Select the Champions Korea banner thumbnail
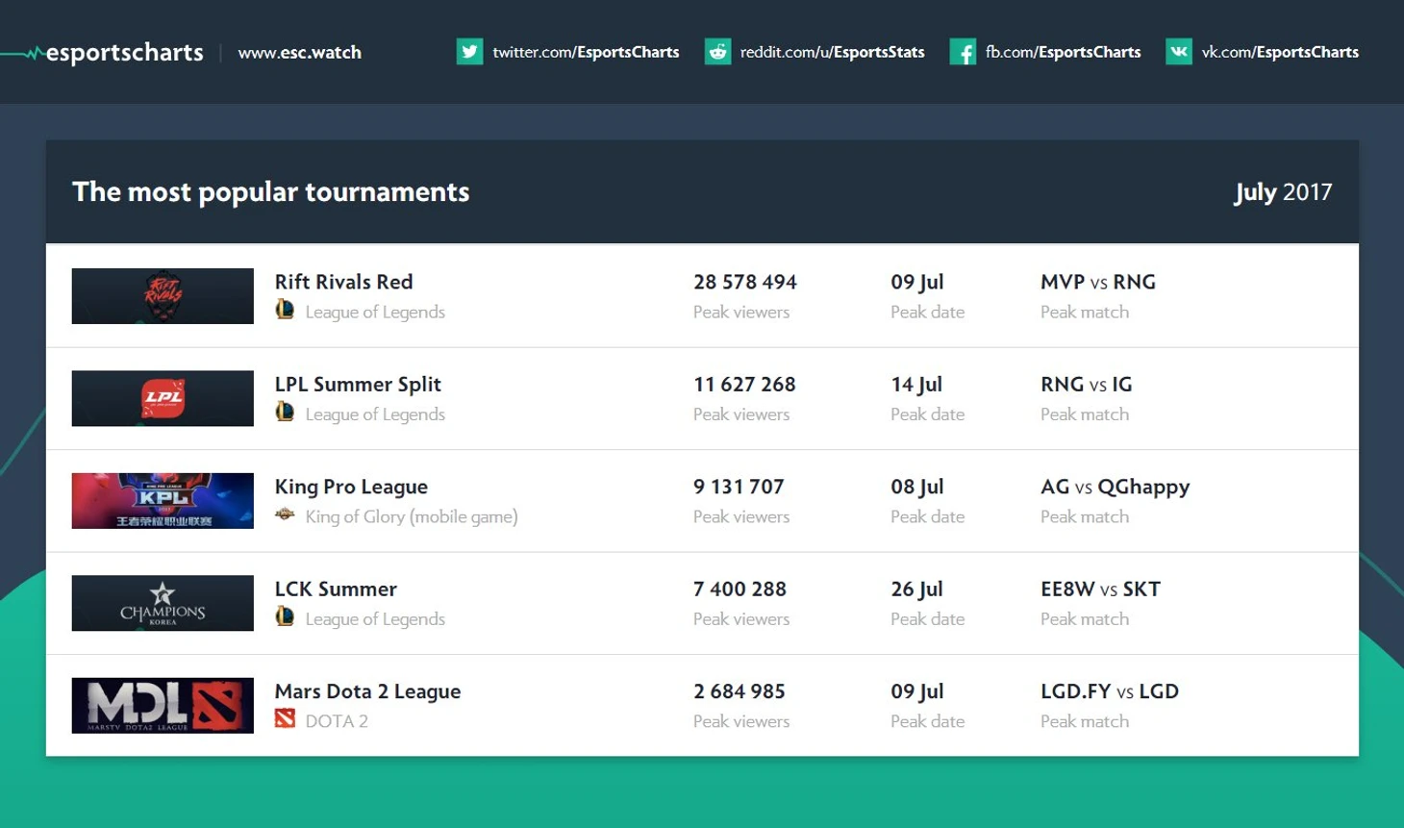Image resolution: width=1404 pixels, height=828 pixels. tap(163, 603)
